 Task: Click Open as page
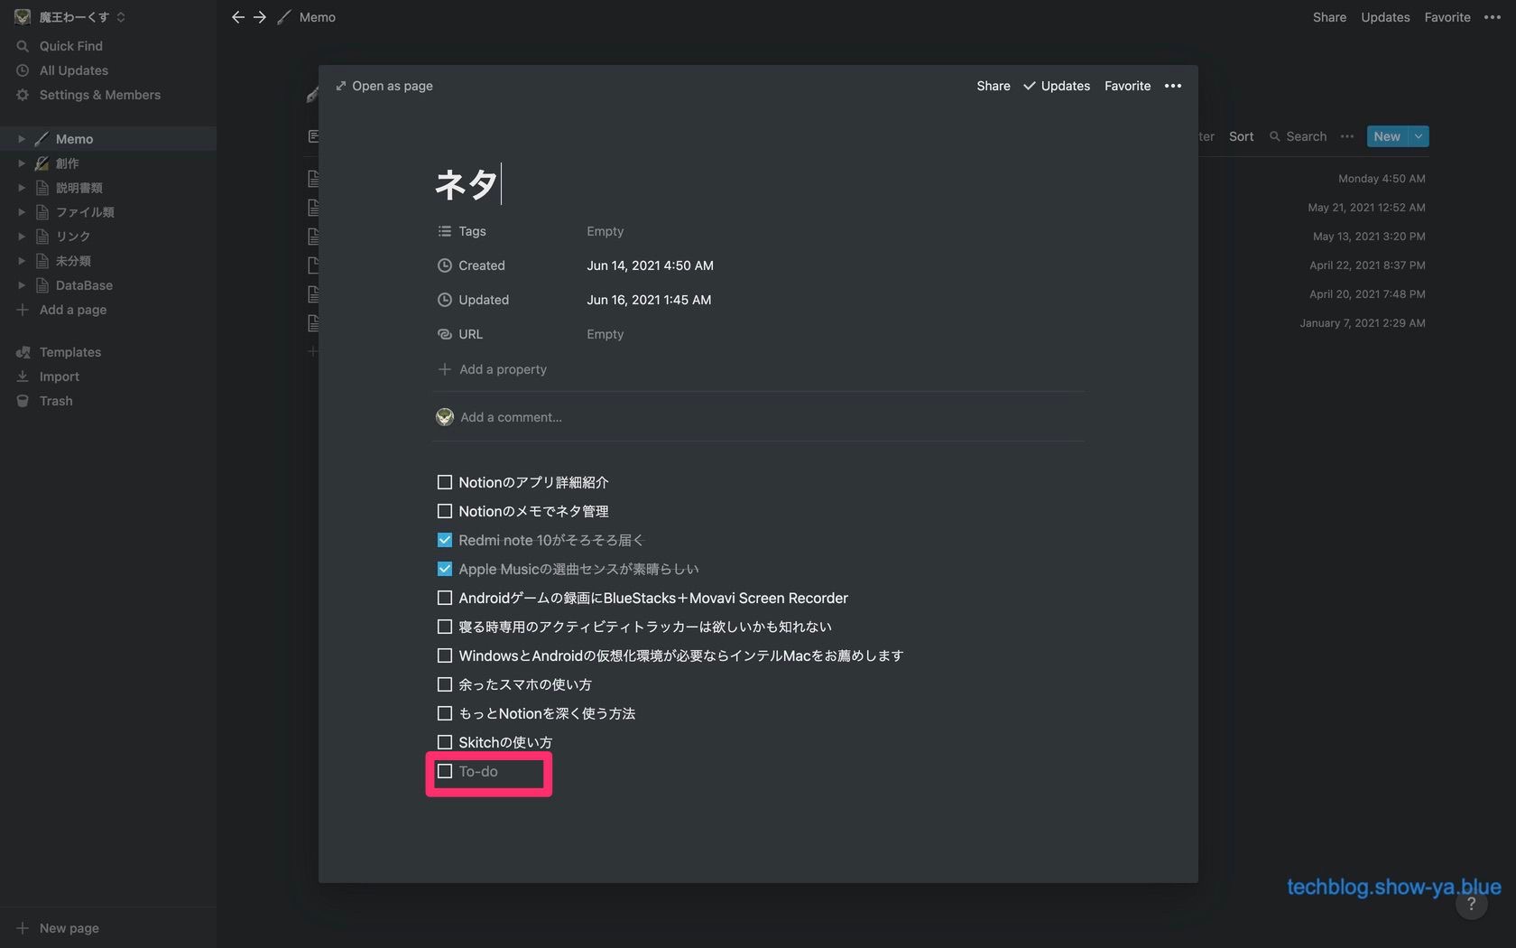pyautogui.click(x=384, y=86)
